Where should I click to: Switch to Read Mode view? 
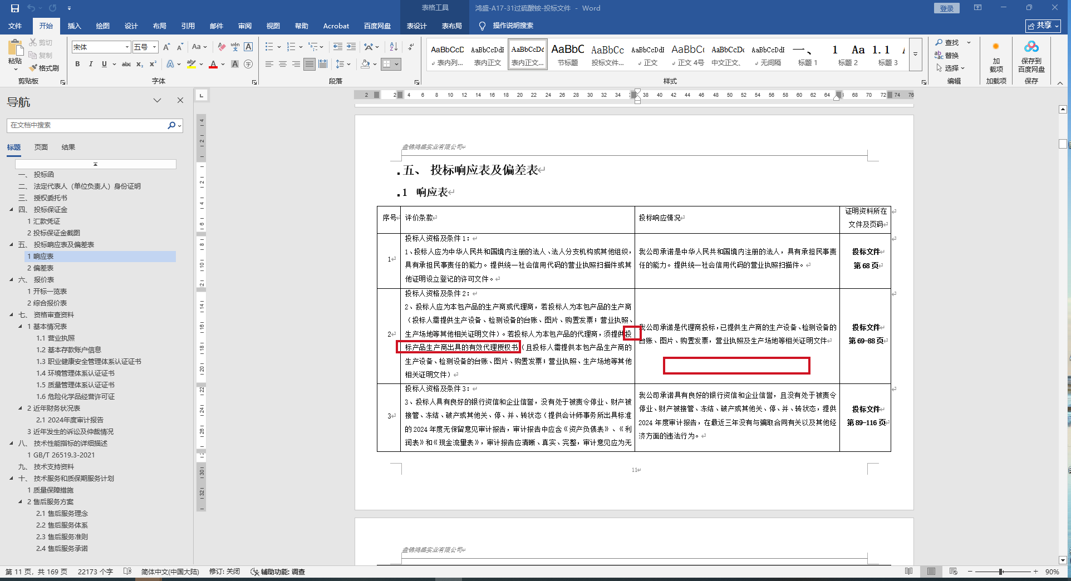tap(909, 572)
